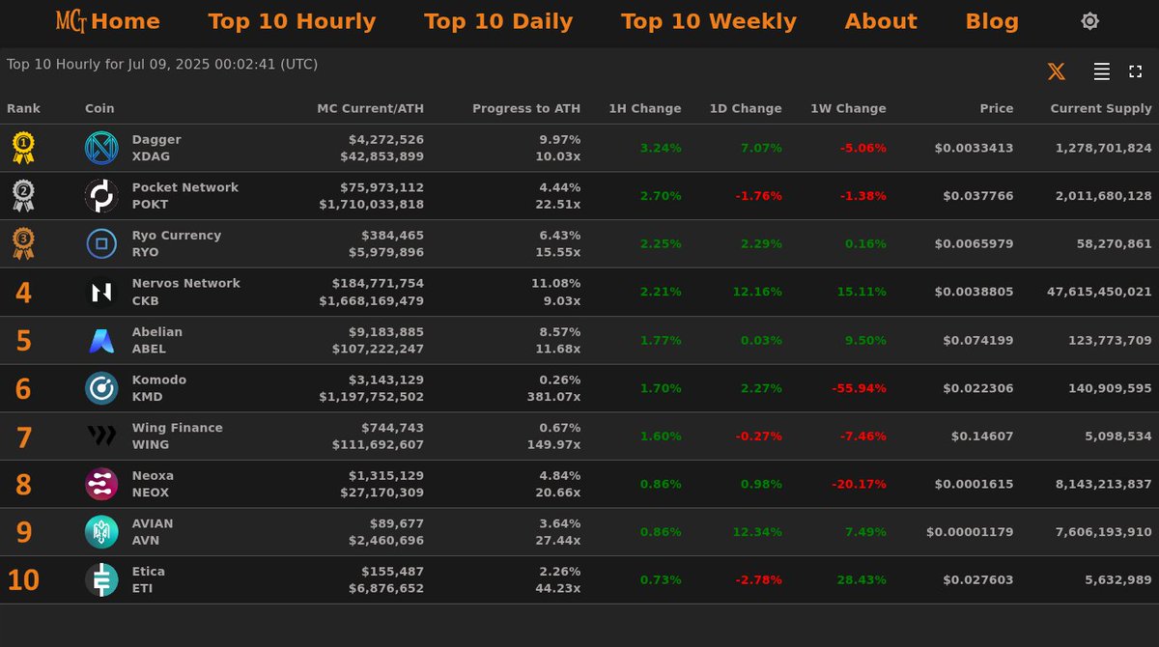Open the AVIAN coin name link
The height and width of the screenshot is (647, 1159).
(153, 523)
